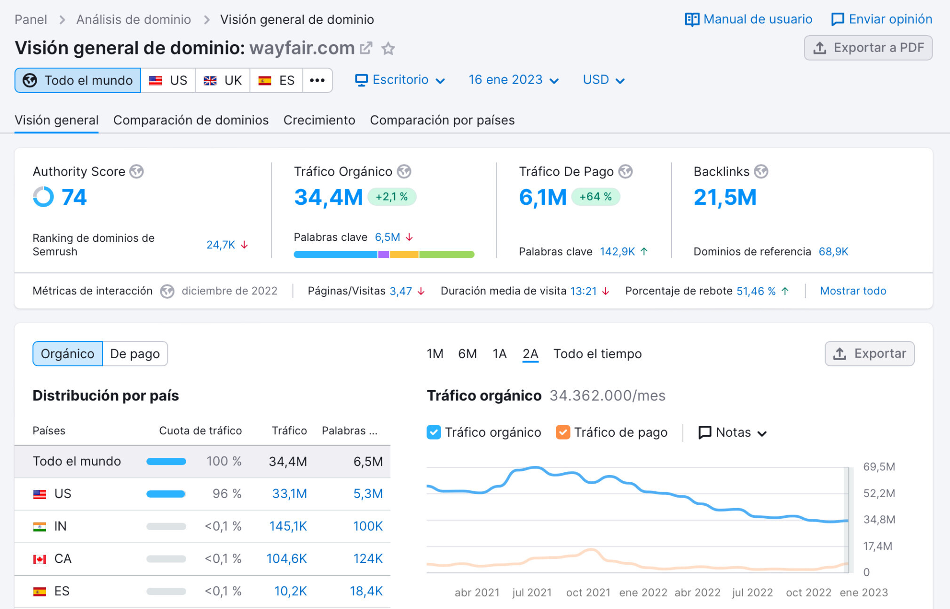Click the upload icon in the chart Exportar button
950x609 pixels.
840,354
